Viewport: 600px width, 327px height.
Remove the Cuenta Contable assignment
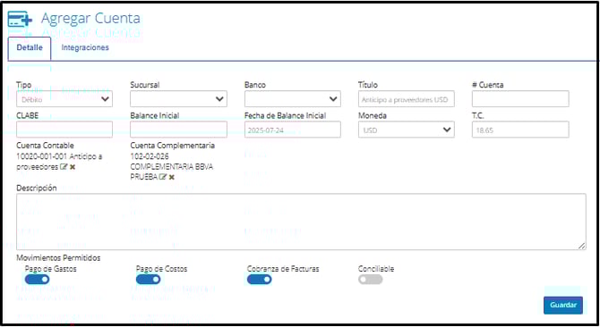pos(73,167)
